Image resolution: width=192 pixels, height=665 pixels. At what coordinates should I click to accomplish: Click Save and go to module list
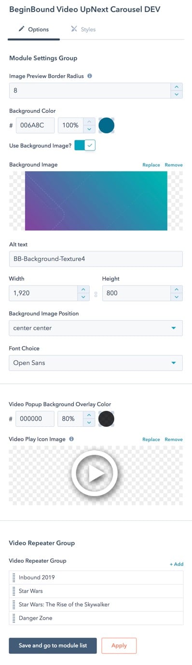(53, 645)
